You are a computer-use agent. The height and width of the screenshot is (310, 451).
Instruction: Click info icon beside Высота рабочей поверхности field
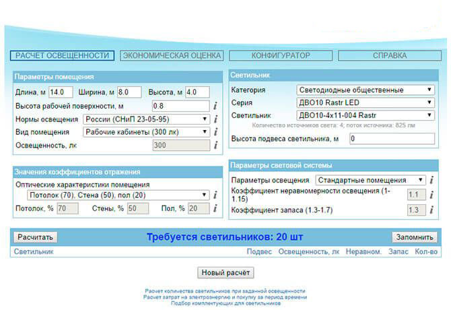pyautogui.click(x=215, y=106)
